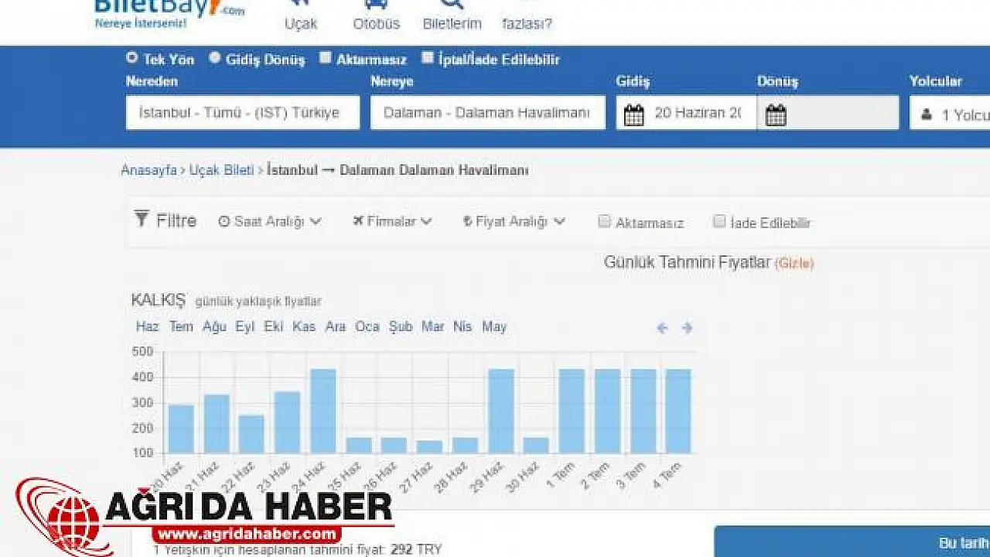Viewport: 990px width, 557px height.
Task: Switch to the Mar month
Action: [433, 326]
